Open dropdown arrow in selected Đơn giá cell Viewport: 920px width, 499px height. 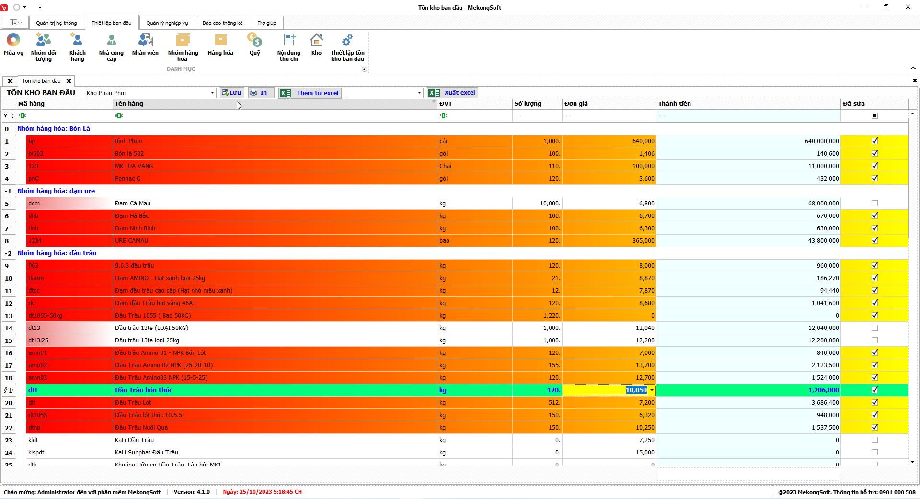(652, 390)
